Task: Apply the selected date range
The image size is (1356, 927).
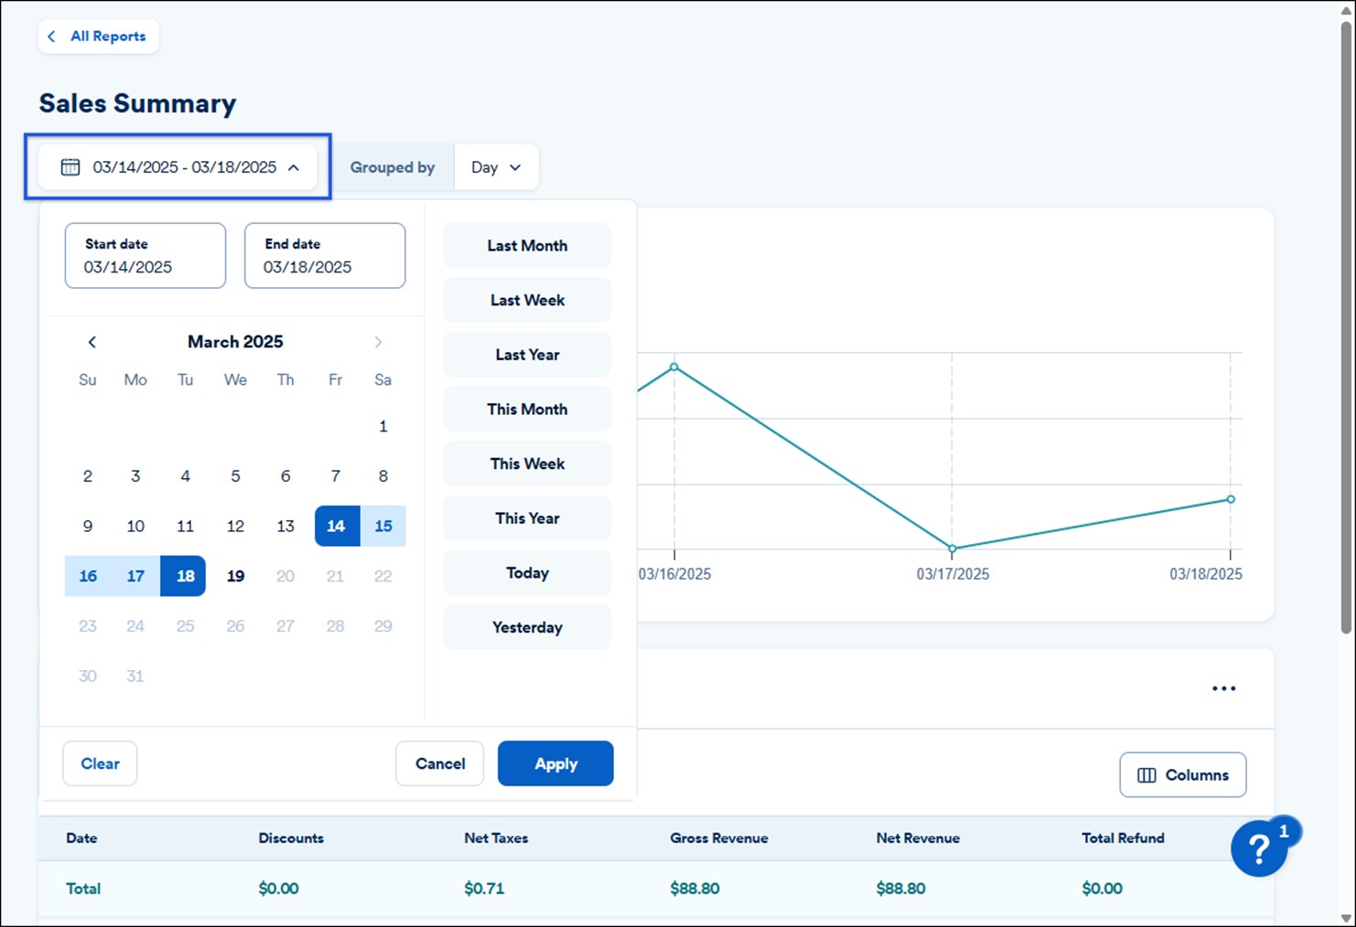Action: pyautogui.click(x=555, y=763)
